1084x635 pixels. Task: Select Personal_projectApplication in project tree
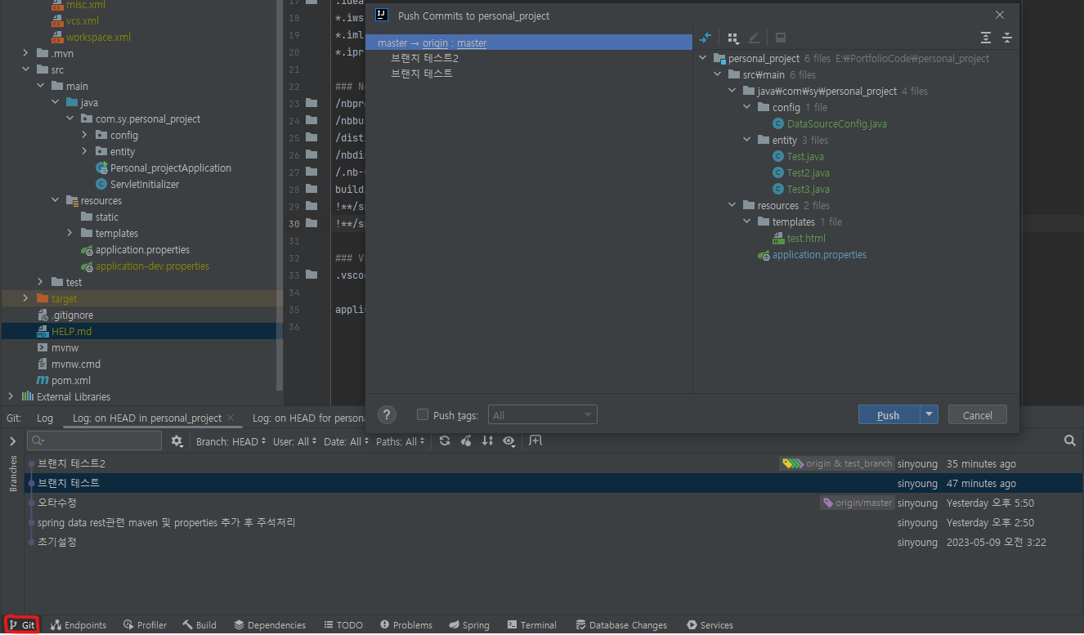170,168
